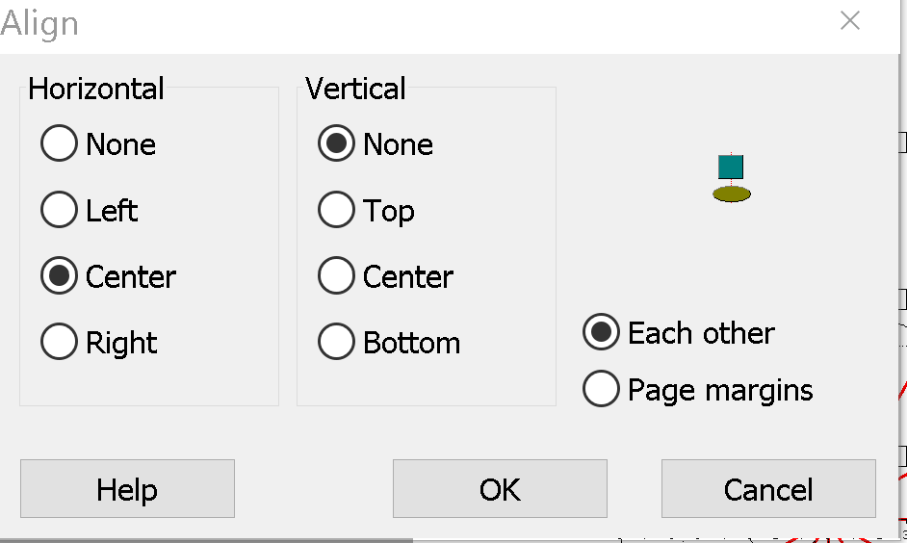Choose Left horizontal alignment

coord(59,211)
